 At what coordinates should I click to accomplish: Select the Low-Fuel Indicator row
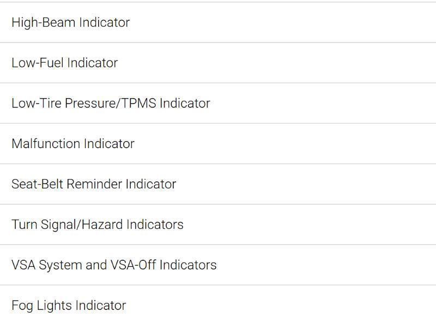click(64, 63)
